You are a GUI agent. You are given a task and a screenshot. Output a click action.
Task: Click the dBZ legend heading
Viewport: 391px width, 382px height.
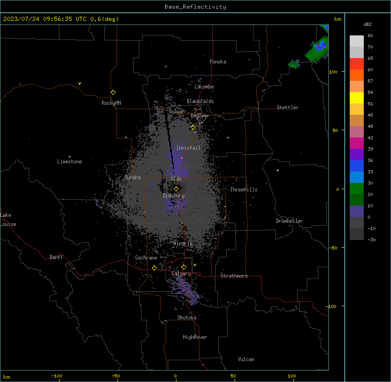(x=367, y=24)
